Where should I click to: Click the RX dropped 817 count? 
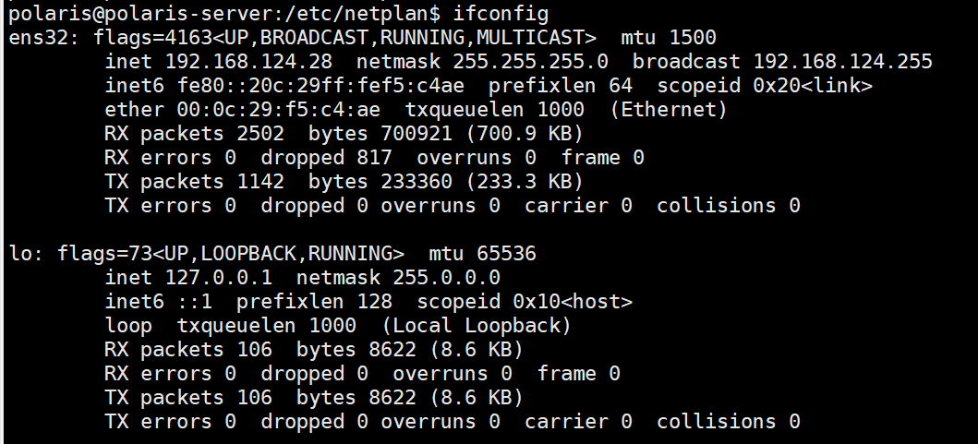(374, 158)
